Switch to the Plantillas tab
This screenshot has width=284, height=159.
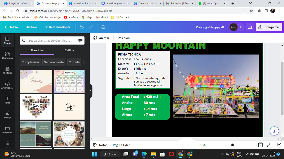pyautogui.click(x=37, y=50)
